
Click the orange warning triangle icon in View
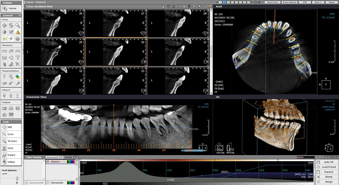coord(17,32)
